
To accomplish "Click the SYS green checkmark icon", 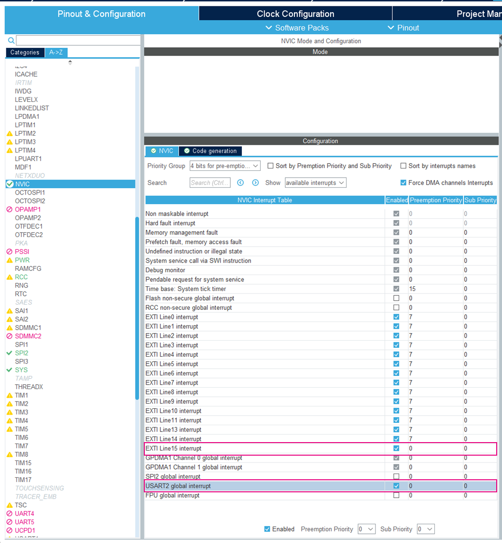I will tap(10, 370).
